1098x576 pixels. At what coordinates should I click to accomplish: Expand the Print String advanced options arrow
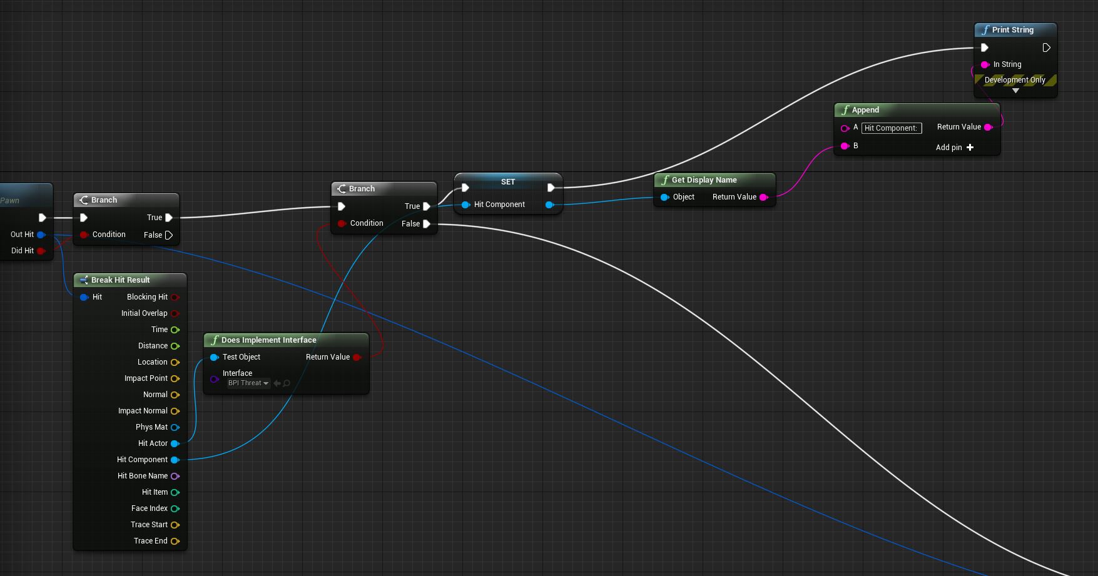pos(1015,91)
